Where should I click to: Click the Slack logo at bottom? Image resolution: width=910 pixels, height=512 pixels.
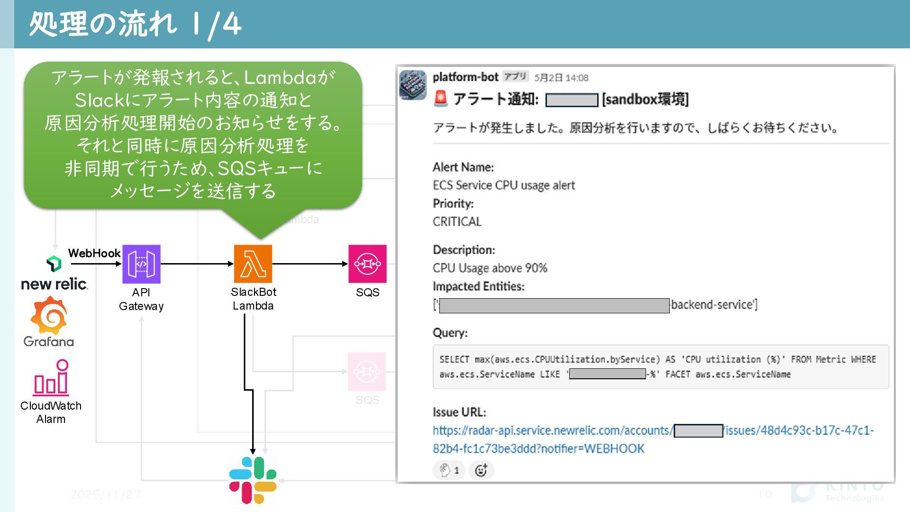253,480
